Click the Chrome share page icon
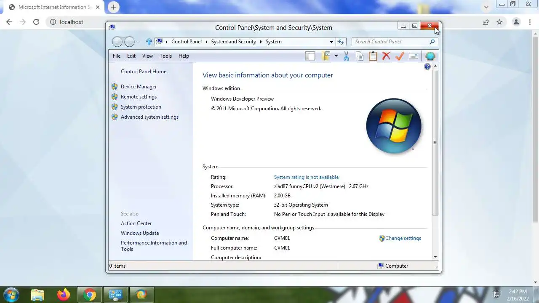 pos(486,22)
